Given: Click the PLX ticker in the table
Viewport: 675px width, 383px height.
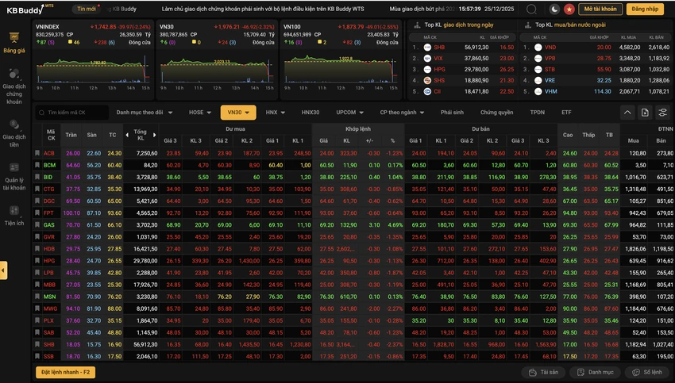Looking at the screenshot, I should pos(48,320).
